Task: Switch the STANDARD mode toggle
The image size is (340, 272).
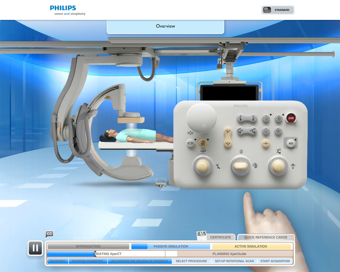Action: [x=277, y=10]
